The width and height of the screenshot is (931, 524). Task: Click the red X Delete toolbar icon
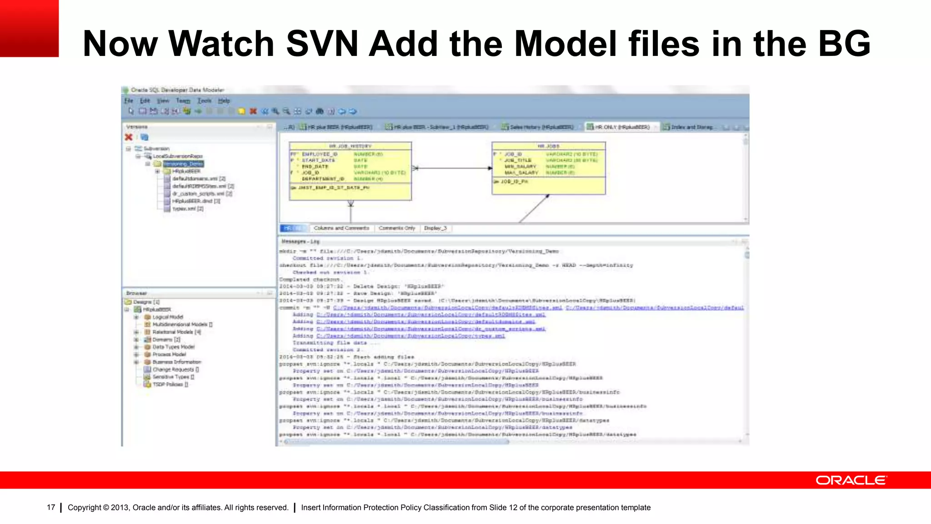(x=253, y=111)
